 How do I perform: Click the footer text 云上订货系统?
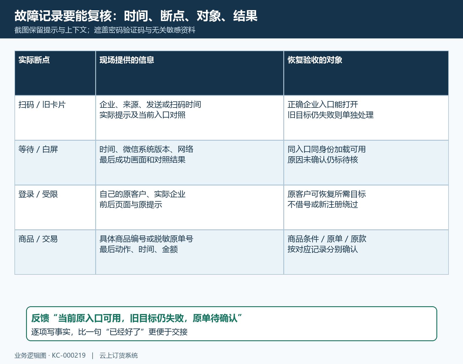[119, 355]
